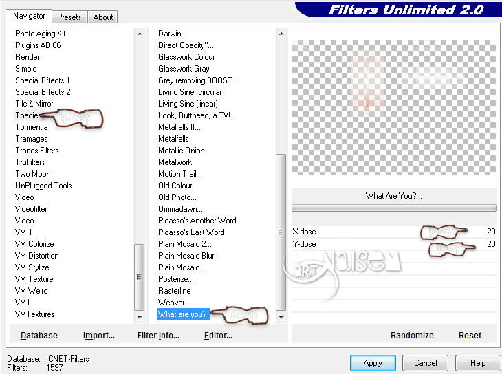Screen dimensions: 502x374
Task: Open Filter Info...
Action: point(158,335)
